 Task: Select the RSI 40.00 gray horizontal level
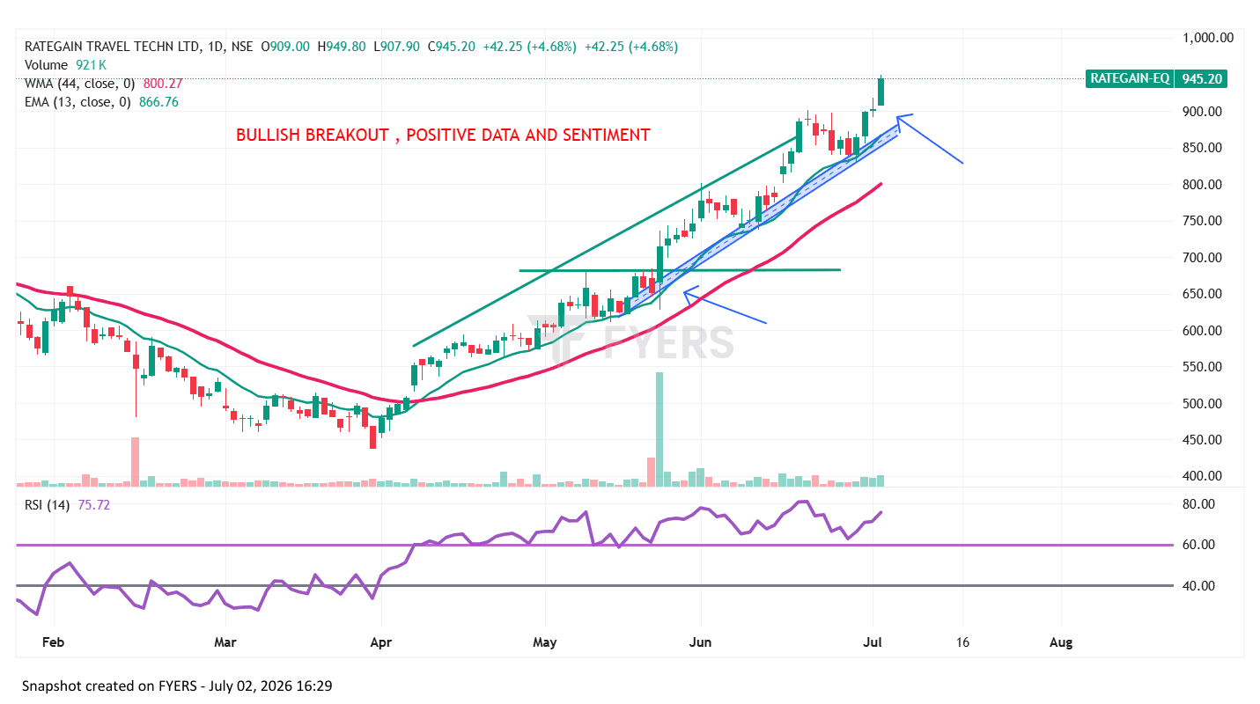coord(594,585)
